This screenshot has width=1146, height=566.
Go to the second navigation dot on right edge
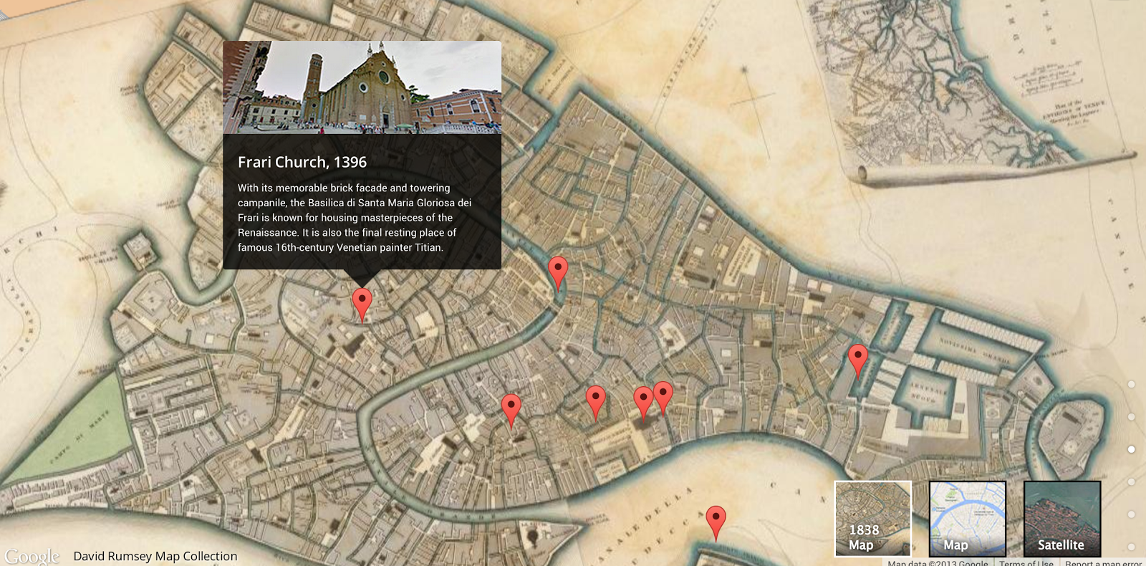tap(1132, 416)
